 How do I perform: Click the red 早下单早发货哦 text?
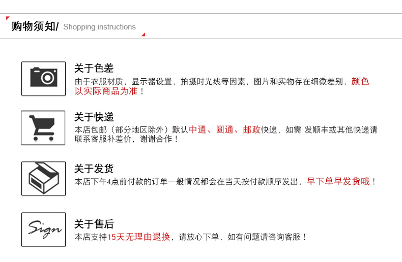[x=338, y=181]
